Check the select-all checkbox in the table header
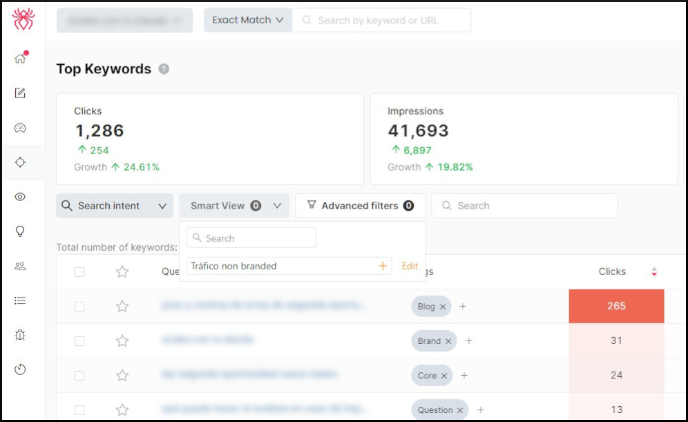 [79, 271]
